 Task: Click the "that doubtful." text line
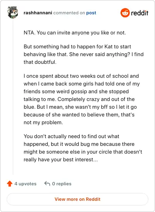40,62
